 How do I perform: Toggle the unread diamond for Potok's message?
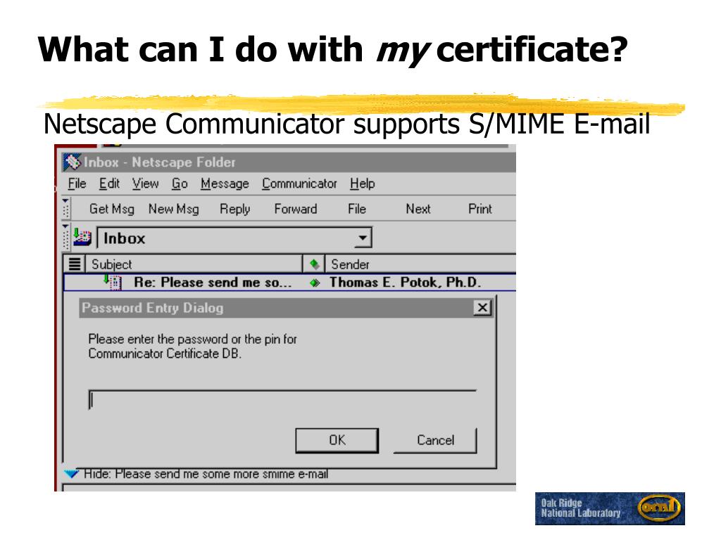pos(315,283)
